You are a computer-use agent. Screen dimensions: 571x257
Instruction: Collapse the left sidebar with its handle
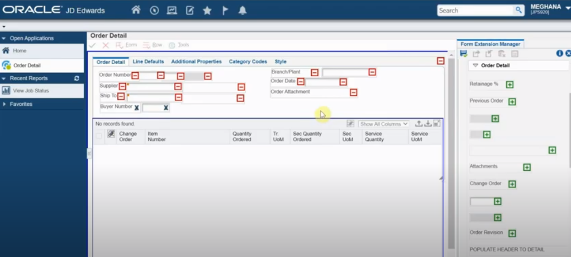coord(89,154)
